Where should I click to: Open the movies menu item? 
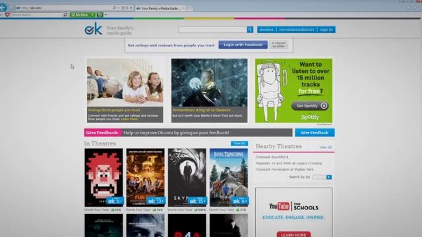[x=266, y=30]
